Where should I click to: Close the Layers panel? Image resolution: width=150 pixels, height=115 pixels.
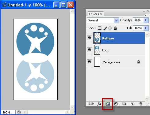(x=148, y=11)
